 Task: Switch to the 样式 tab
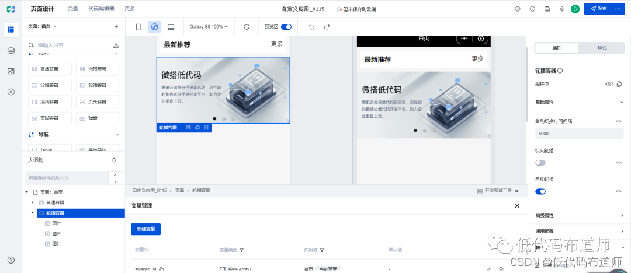[x=602, y=48]
